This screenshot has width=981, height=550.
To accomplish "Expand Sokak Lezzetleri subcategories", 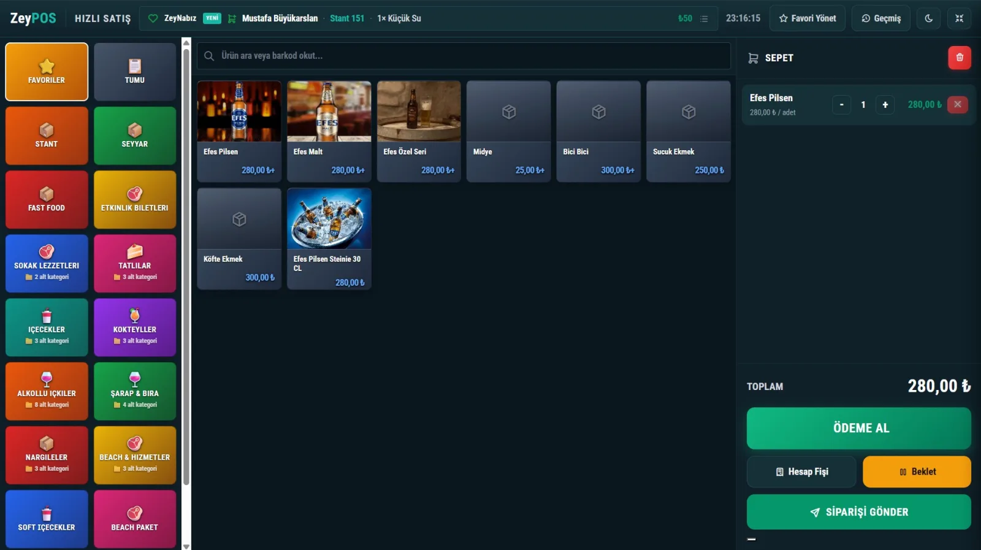I will (x=47, y=264).
